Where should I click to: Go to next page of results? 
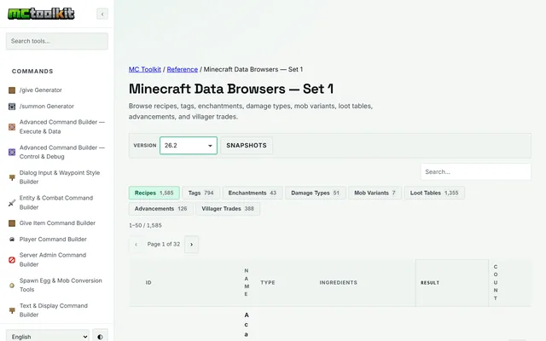(191, 245)
